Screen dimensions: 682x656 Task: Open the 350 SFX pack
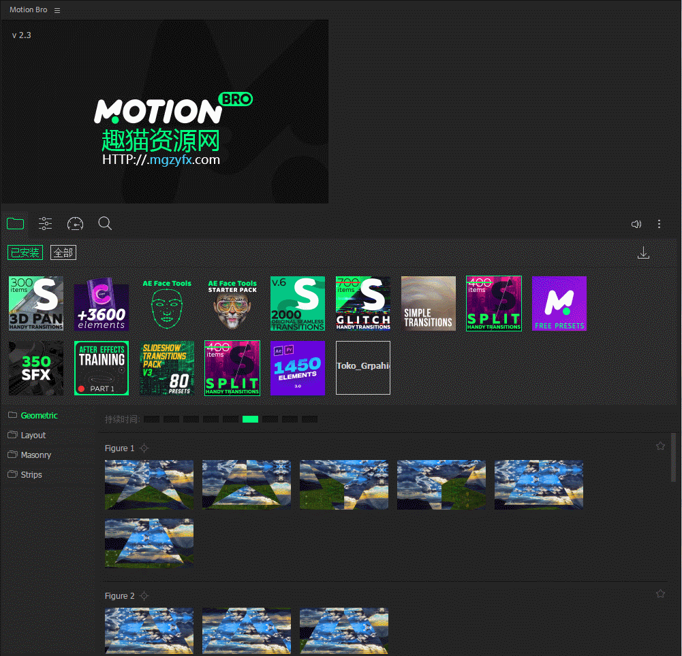point(36,368)
